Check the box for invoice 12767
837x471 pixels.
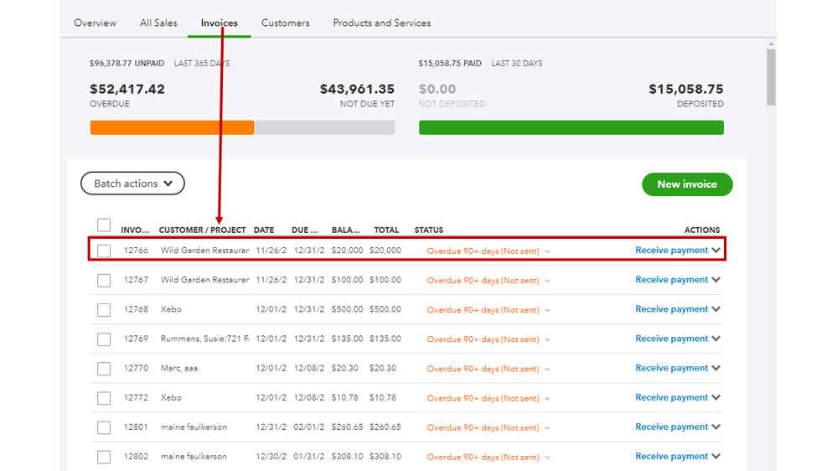click(104, 281)
